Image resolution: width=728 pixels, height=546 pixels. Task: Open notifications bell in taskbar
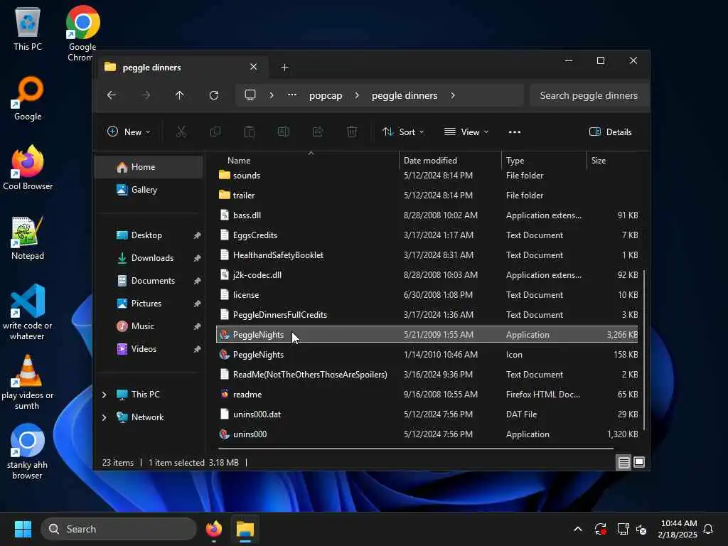click(x=708, y=529)
